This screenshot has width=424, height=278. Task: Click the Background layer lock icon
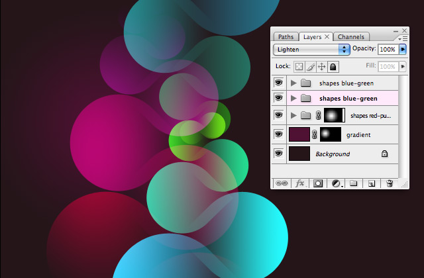(384, 154)
